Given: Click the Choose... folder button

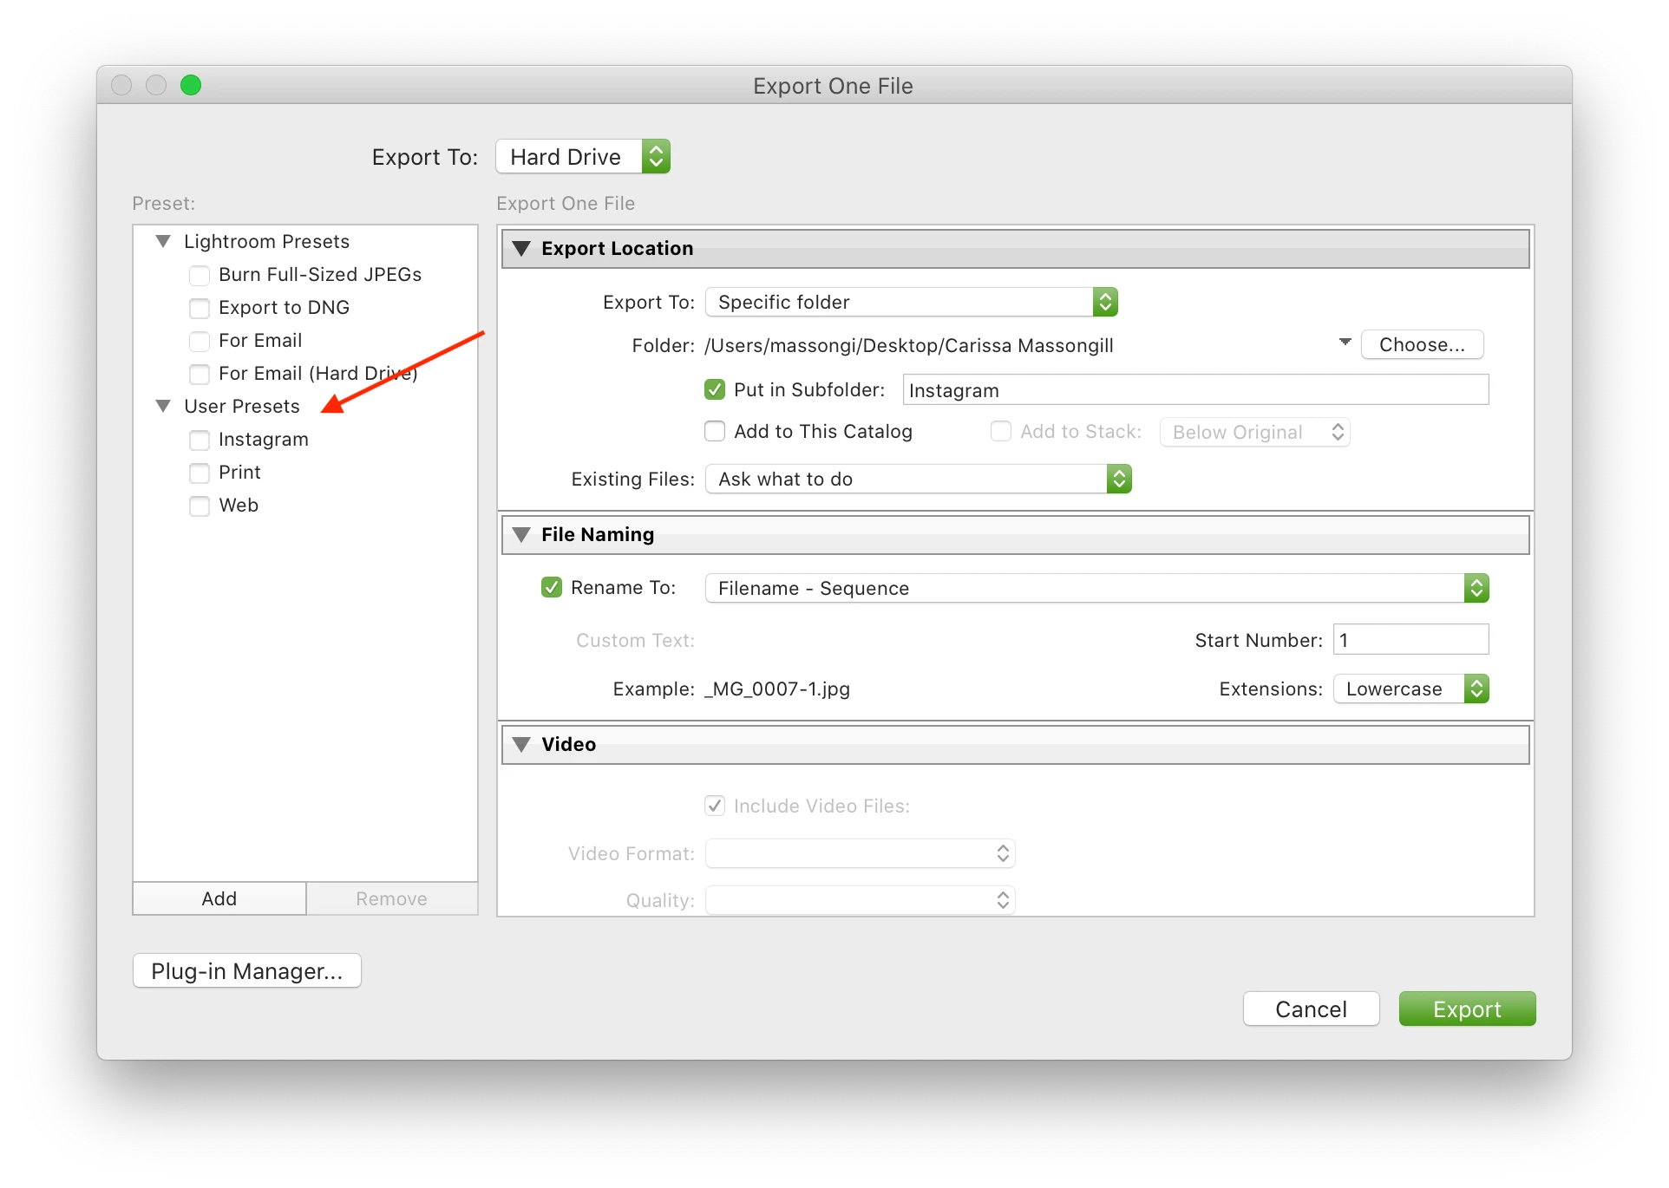Looking at the screenshot, I should tap(1422, 344).
